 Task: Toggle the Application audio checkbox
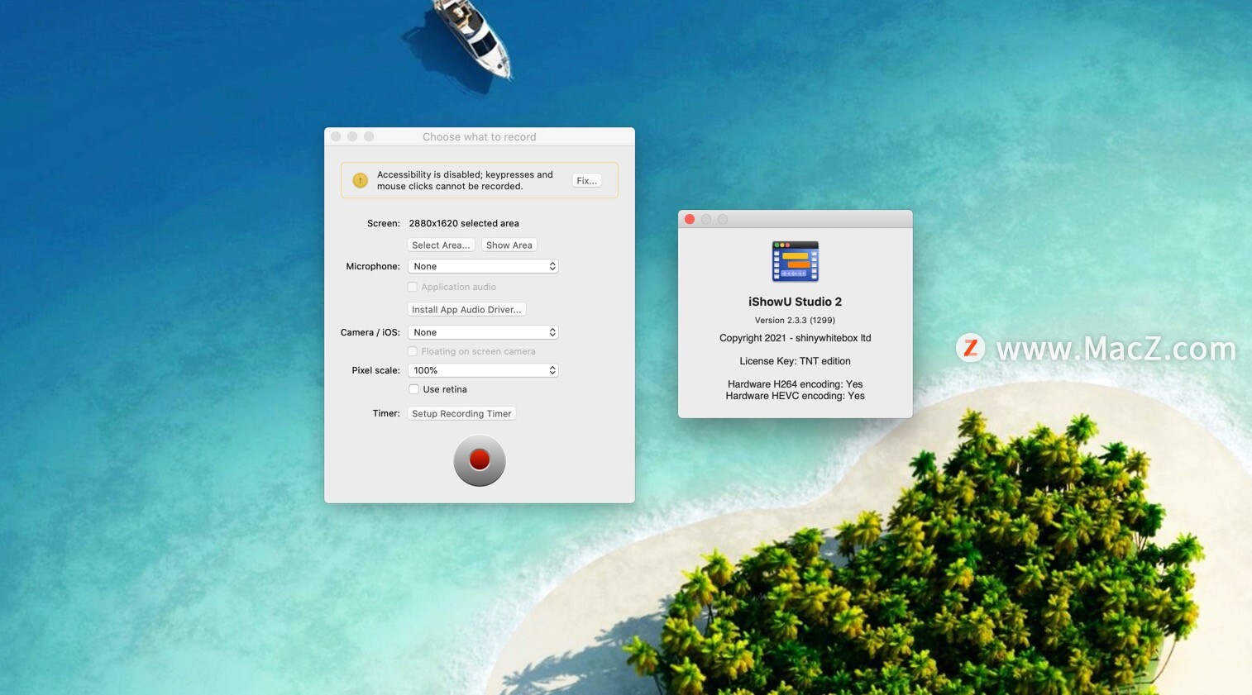point(413,287)
